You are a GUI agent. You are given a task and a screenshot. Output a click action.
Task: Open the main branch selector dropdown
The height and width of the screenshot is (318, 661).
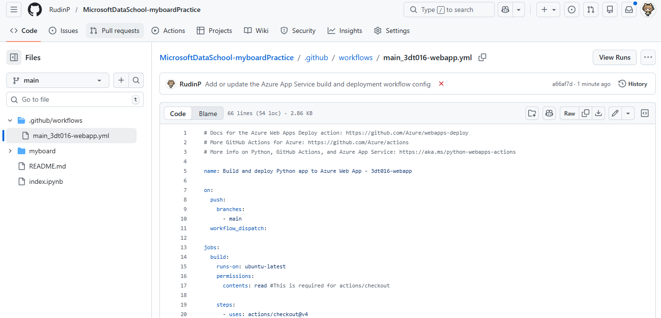tap(58, 80)
